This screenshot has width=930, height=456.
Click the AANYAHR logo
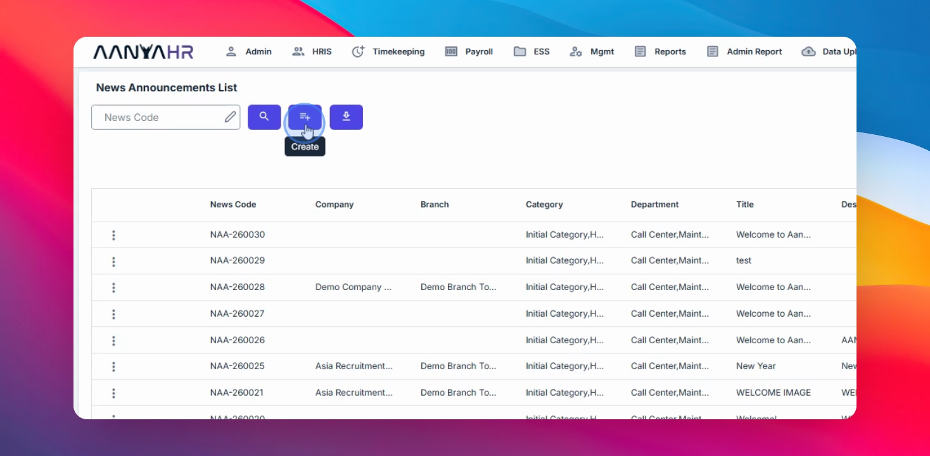(143, 52)
